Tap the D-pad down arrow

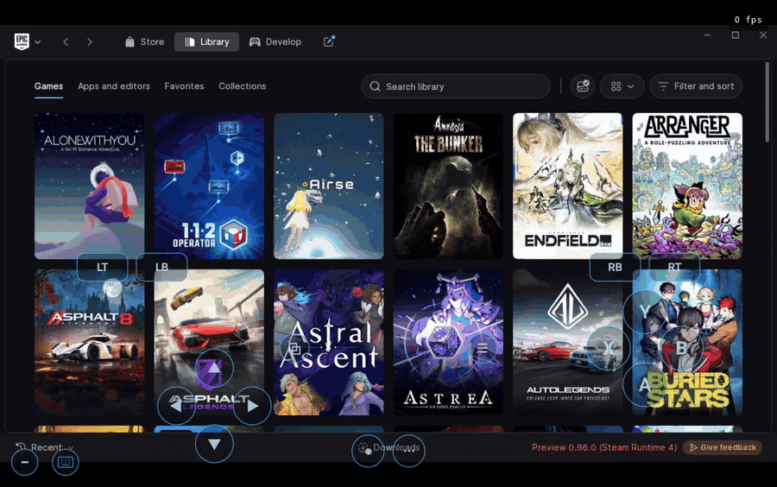pos(214,444)
